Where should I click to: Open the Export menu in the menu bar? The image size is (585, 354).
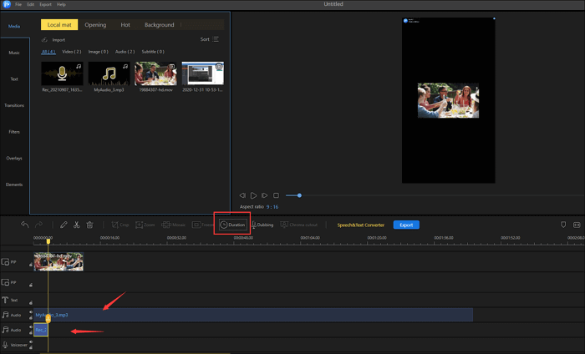(45, 4)
